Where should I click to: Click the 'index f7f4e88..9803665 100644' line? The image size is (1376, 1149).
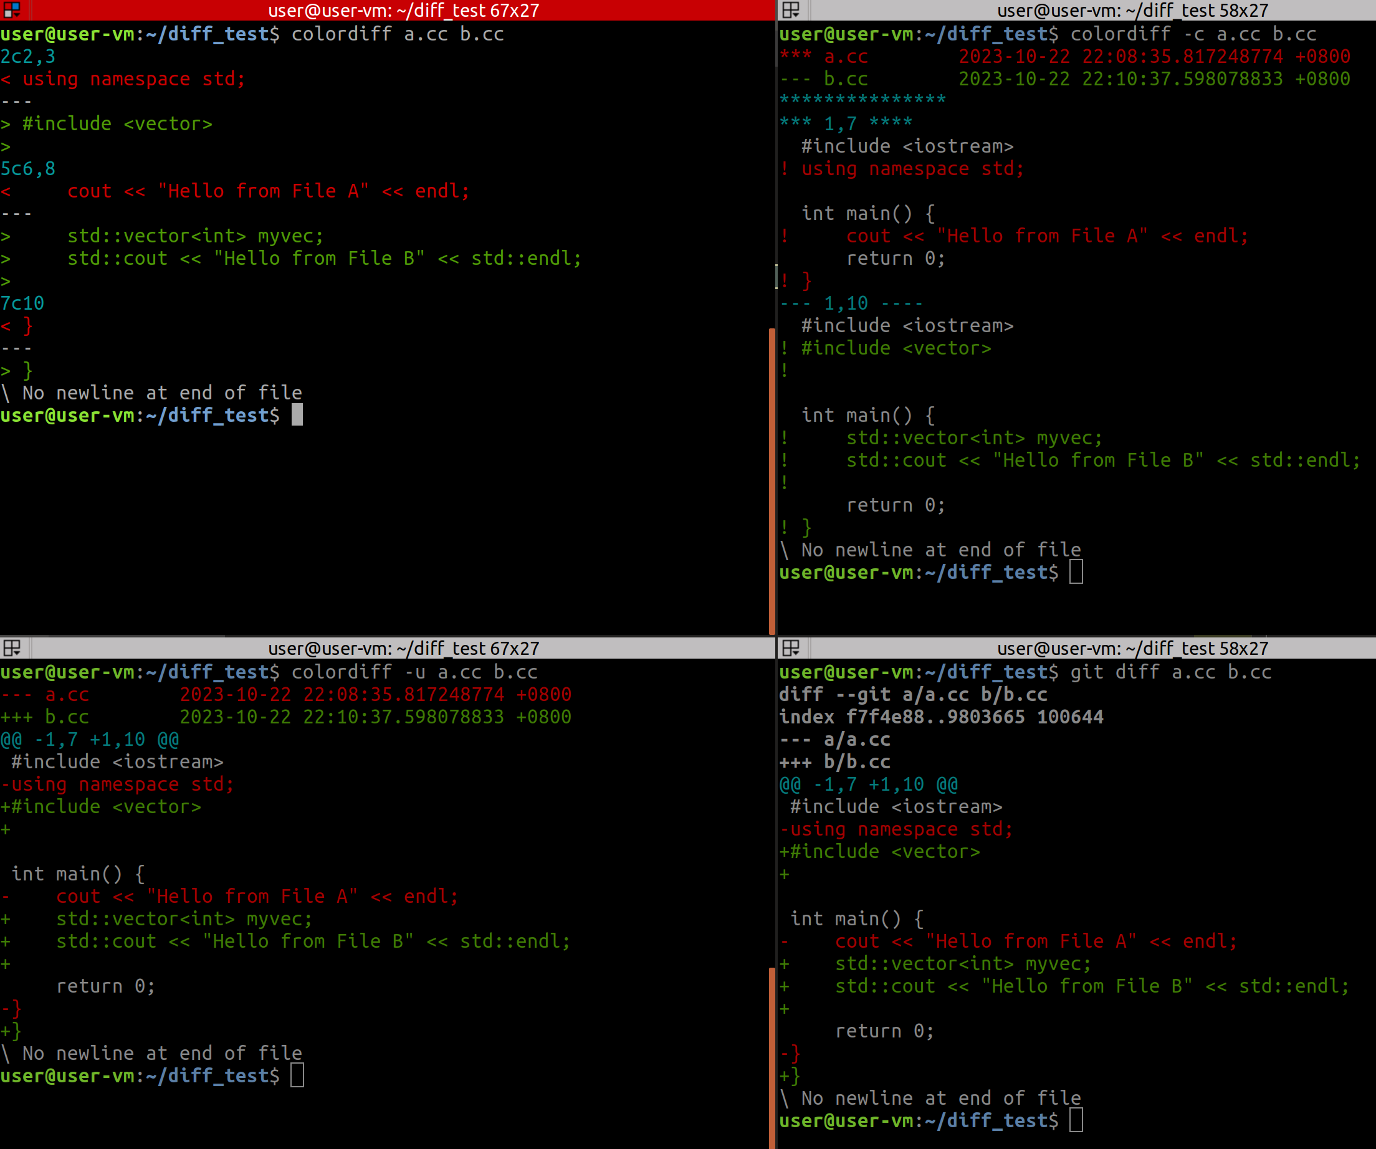(x=941, y=717)
